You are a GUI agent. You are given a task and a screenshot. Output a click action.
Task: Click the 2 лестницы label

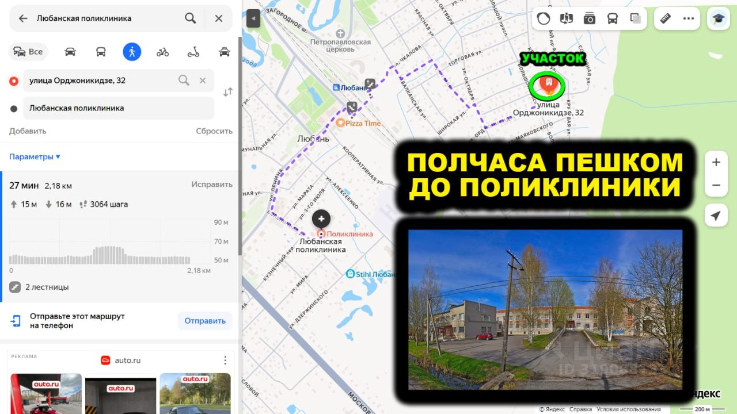[47, 287]
